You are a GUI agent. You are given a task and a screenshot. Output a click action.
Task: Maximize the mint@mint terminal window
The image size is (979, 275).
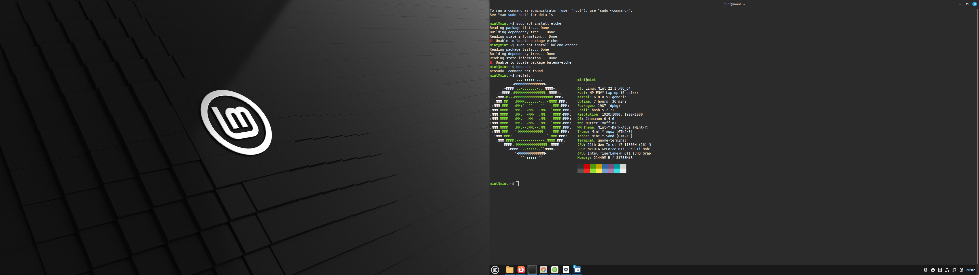pyautogui.click(x=967, y=4)
